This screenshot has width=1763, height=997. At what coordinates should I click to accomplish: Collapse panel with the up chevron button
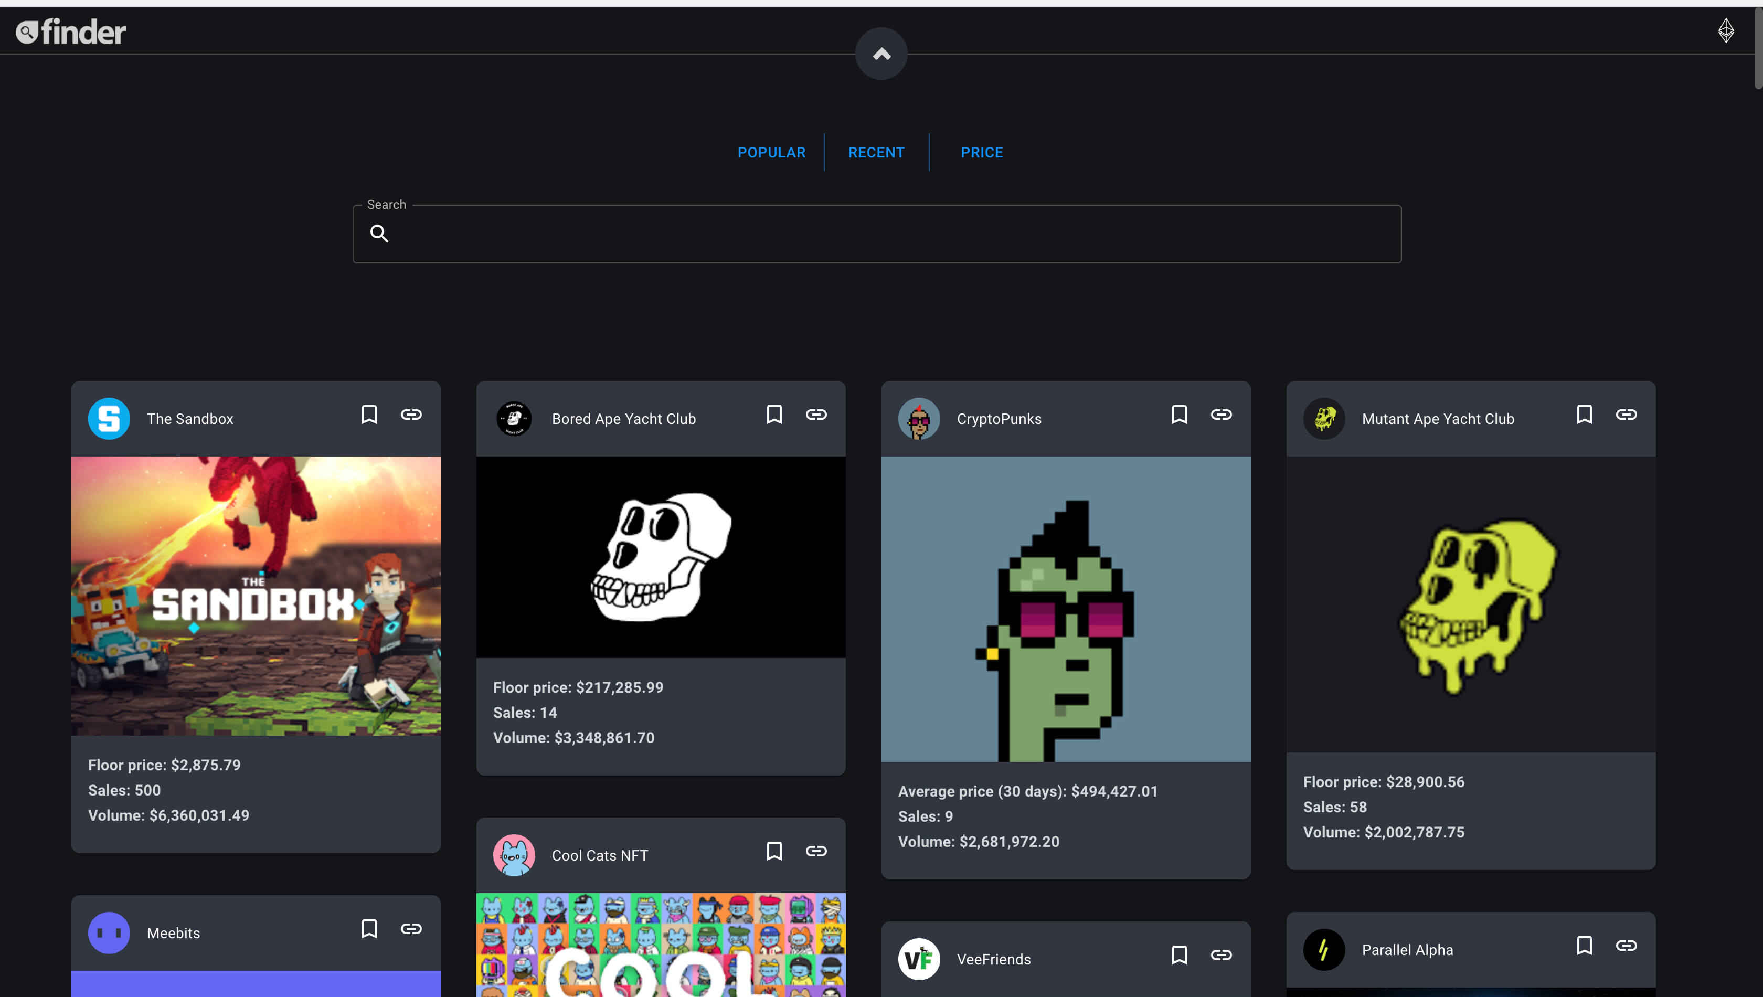[x=881, y=54]
